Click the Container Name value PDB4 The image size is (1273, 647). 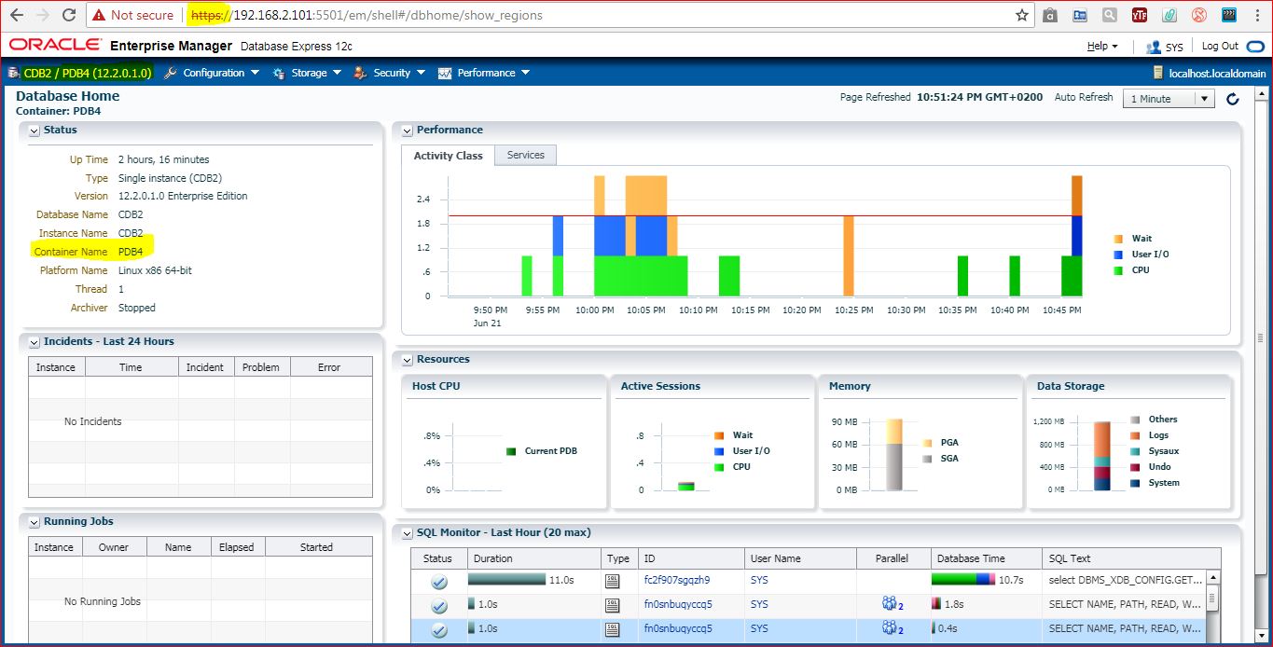coord(131,252)
